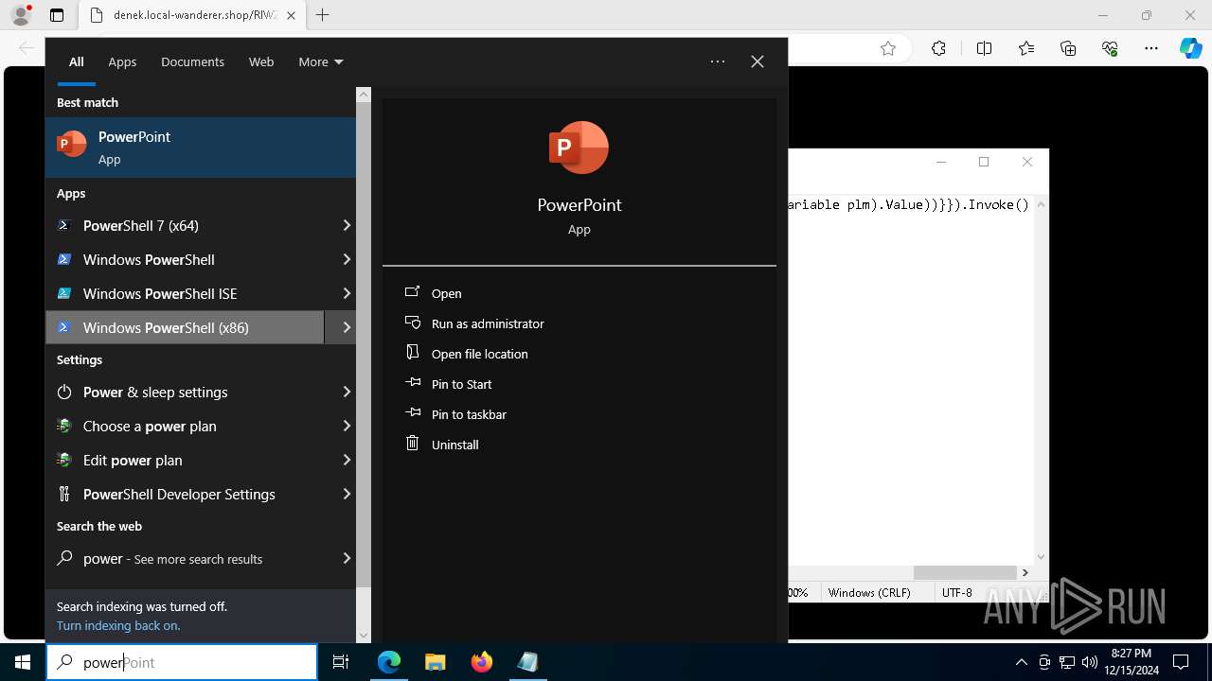The height and width of the screenshot is (681, 1212).
Task: Open File Explorer from taskbar
Action: point(435,662)
